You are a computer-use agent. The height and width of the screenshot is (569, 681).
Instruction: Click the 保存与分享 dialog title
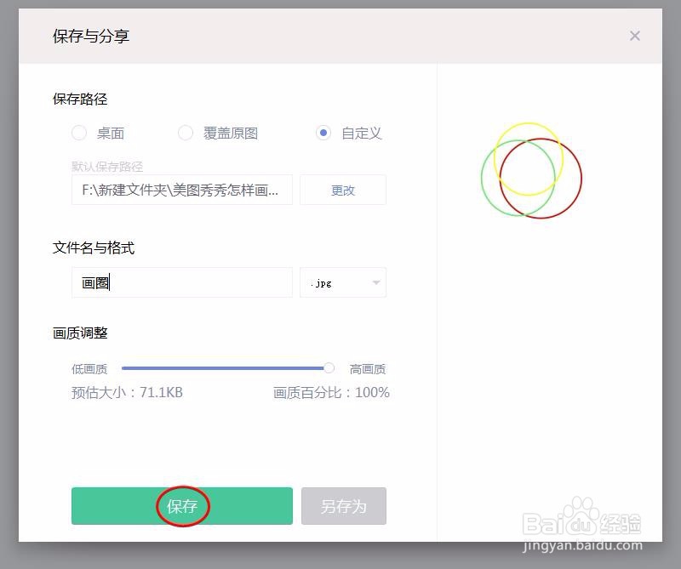91,36
